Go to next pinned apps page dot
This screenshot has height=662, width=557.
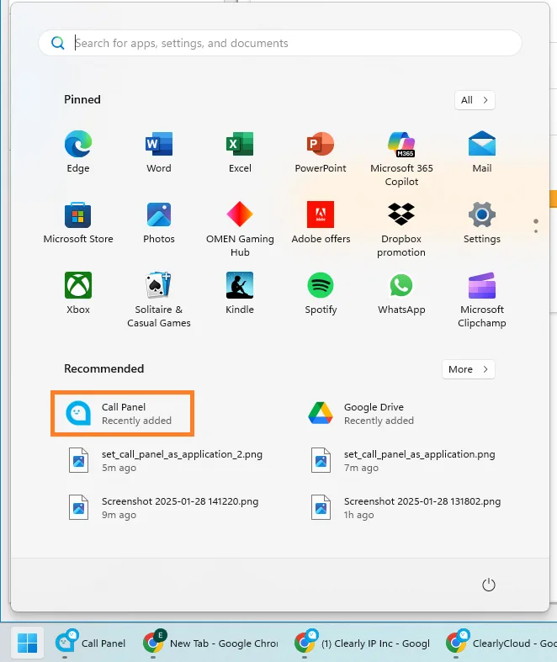(x=536, y=231)
